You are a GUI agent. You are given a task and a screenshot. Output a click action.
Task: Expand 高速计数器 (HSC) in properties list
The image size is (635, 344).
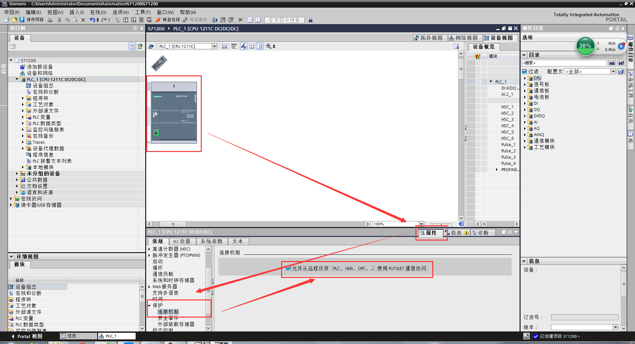click(x=149, y=249)
